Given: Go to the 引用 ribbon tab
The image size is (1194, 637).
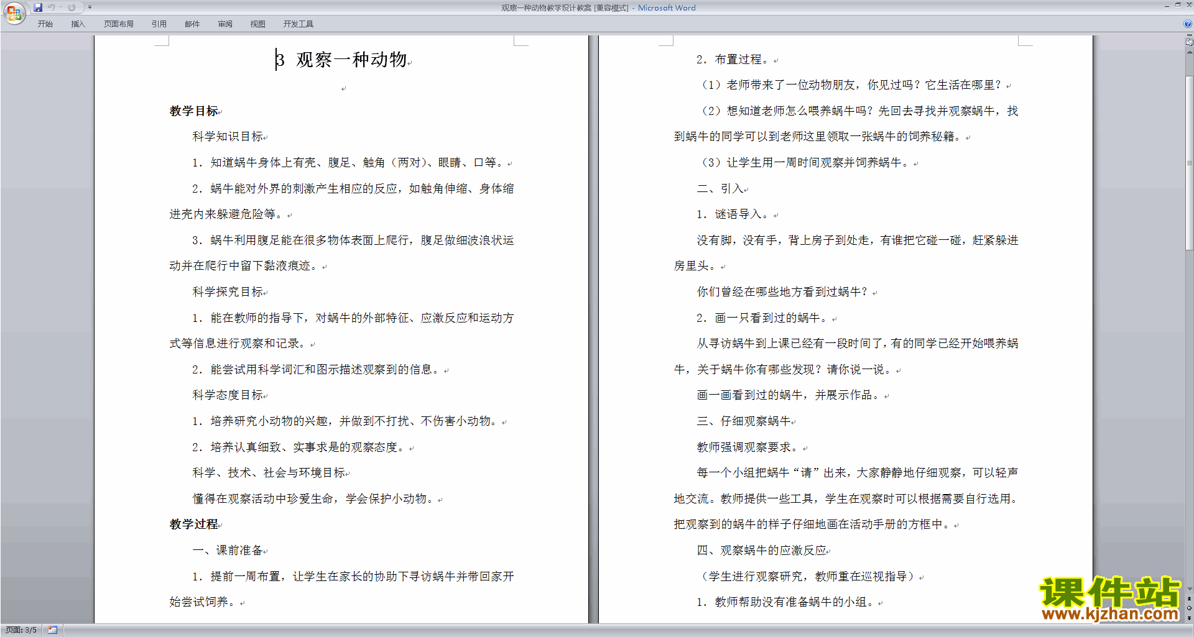Looking at the screenshot, I should tap(159, 24).
